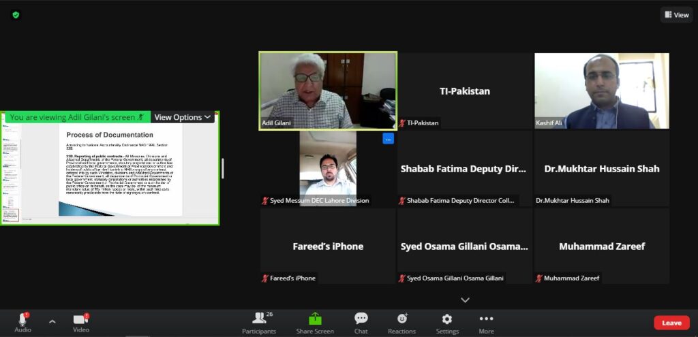Expand audio options caret next to Audio

tap(52, 321)
